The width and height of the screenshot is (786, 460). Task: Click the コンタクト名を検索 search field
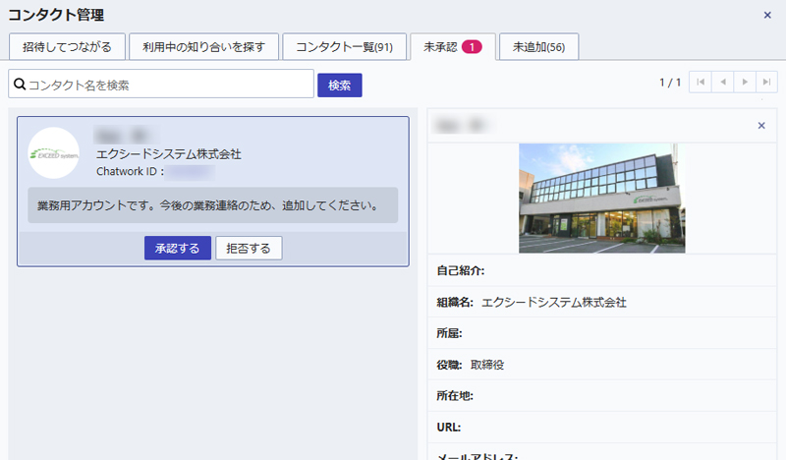tap(161, 84)
